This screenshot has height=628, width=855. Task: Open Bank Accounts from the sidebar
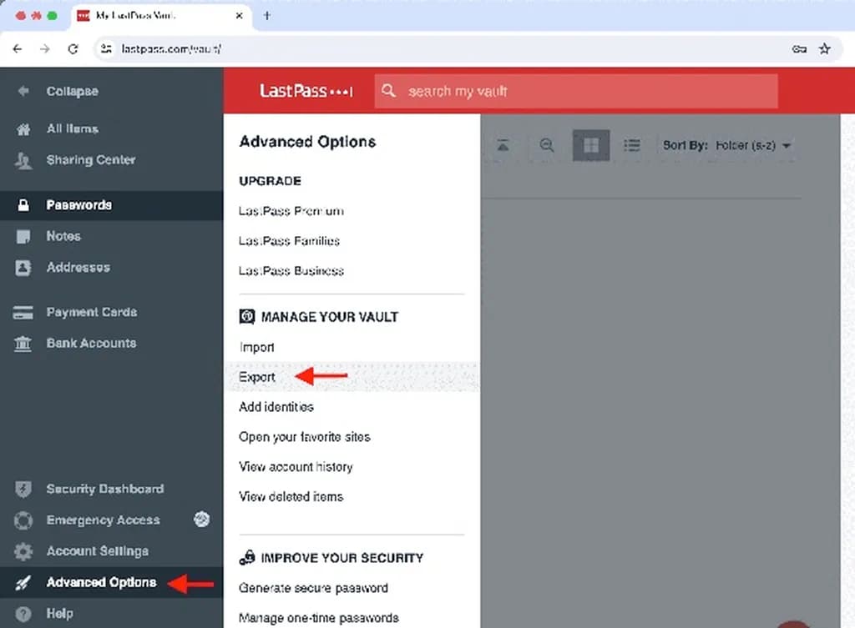90,343
